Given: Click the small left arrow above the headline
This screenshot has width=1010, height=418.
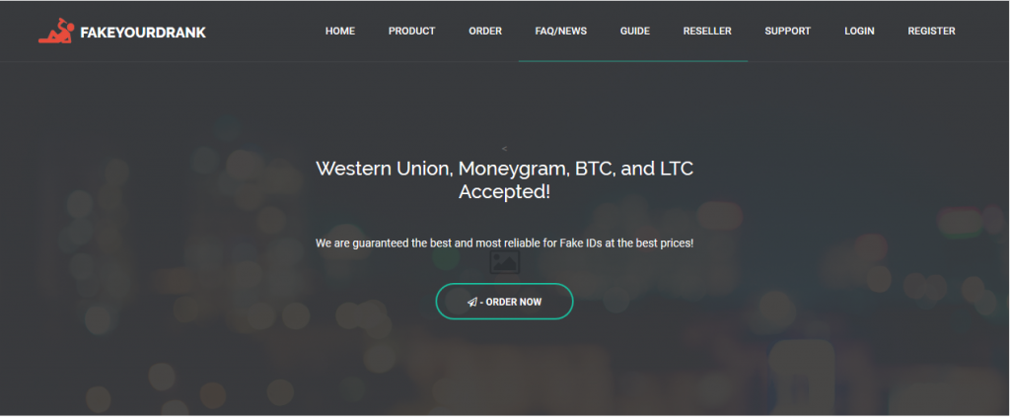Looking at the screenshot, I should (x=504, y=149).
